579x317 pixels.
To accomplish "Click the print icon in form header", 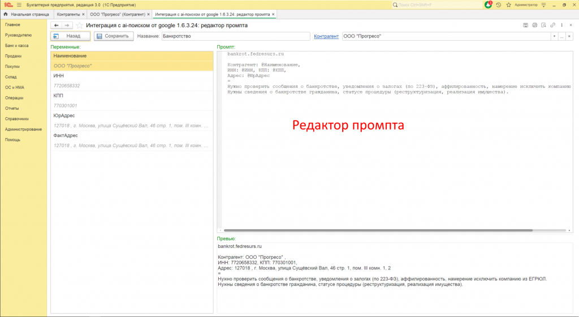I will [535, 25].
